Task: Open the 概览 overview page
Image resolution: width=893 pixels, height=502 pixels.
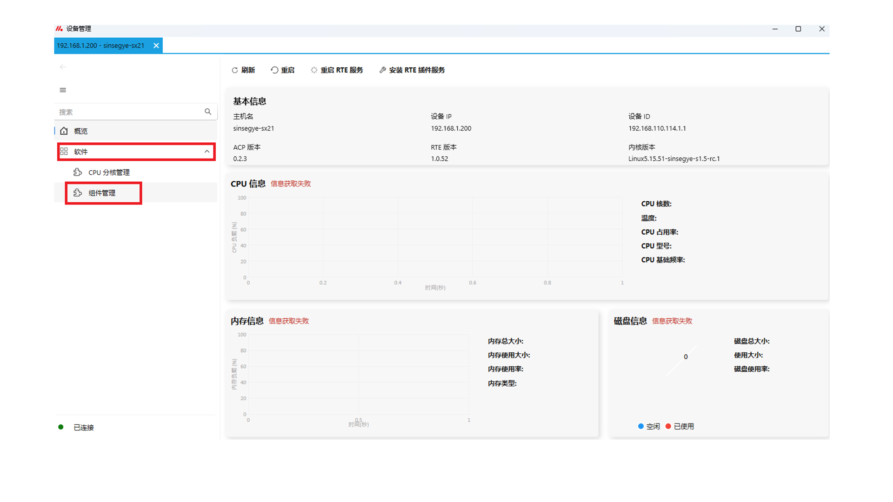Action: tap(80, 131)
